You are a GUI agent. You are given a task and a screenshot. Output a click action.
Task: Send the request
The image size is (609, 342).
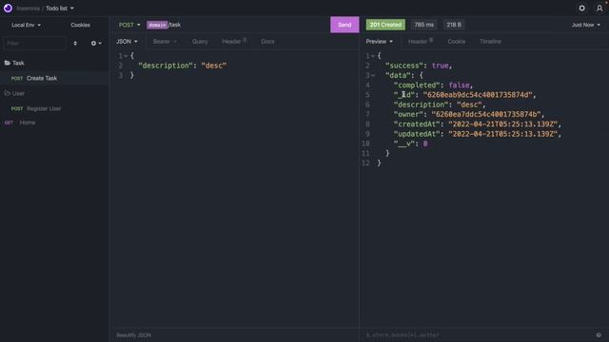pos(344,25)
